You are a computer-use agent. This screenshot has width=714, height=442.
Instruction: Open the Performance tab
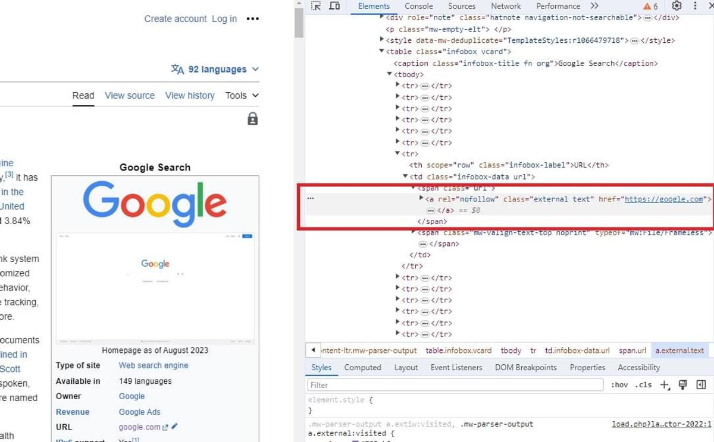tap(558, 6)
